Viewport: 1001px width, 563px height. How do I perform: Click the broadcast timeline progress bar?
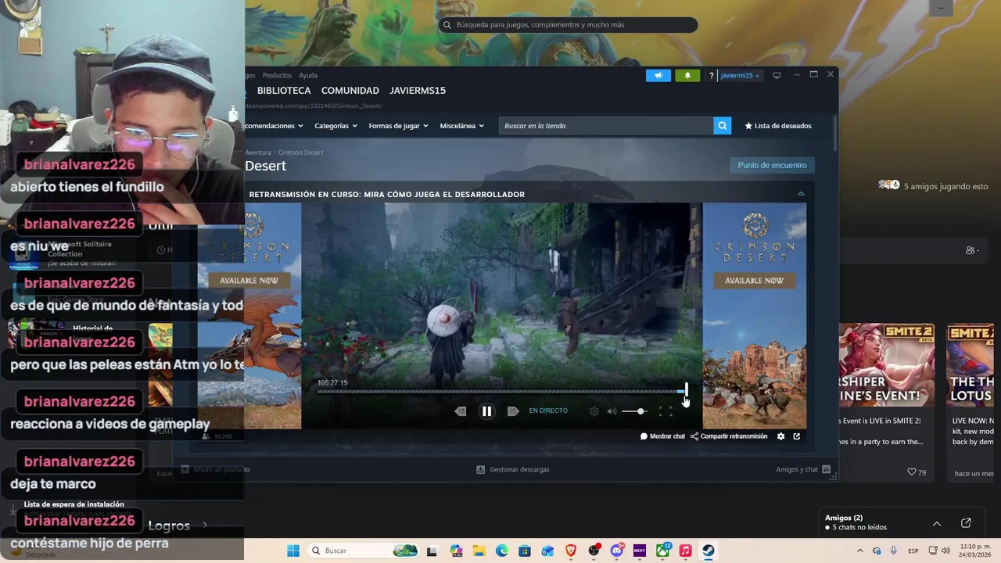[501, 391]
